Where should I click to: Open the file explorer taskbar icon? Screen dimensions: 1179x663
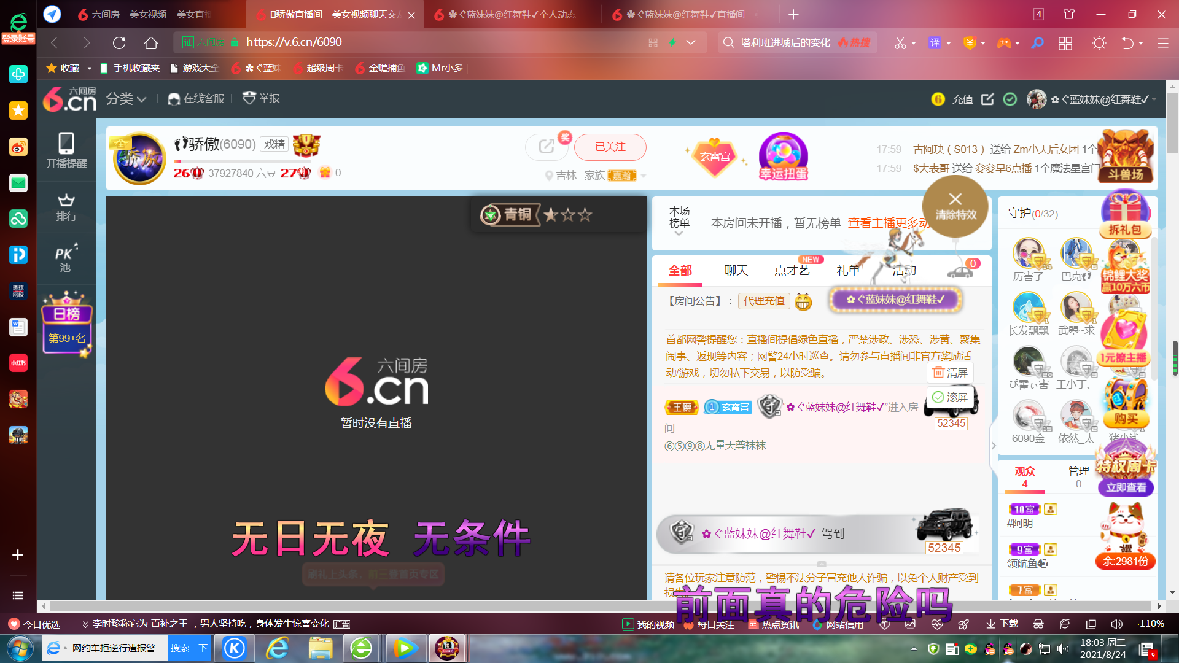[321, 648]
